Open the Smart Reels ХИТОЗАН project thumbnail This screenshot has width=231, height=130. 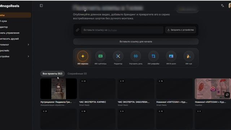click(x=174, y=88)
